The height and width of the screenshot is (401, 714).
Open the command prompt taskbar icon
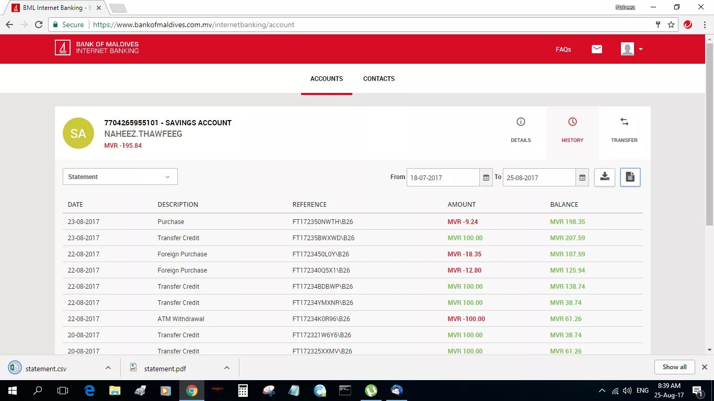[345, 391]
